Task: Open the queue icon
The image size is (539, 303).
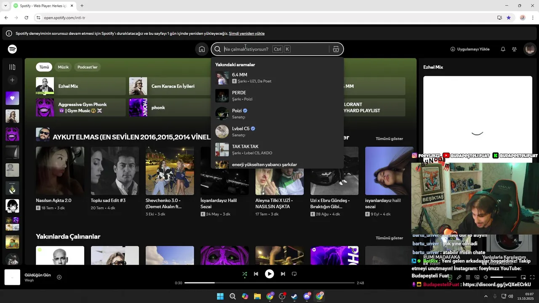Action: (468, 277)
